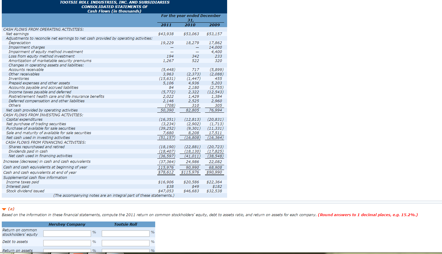The height and width of the screenshot is (254, 442).
Task: Select 'Postretirement health care and life insurance benefits'
Action: point(56,96)
